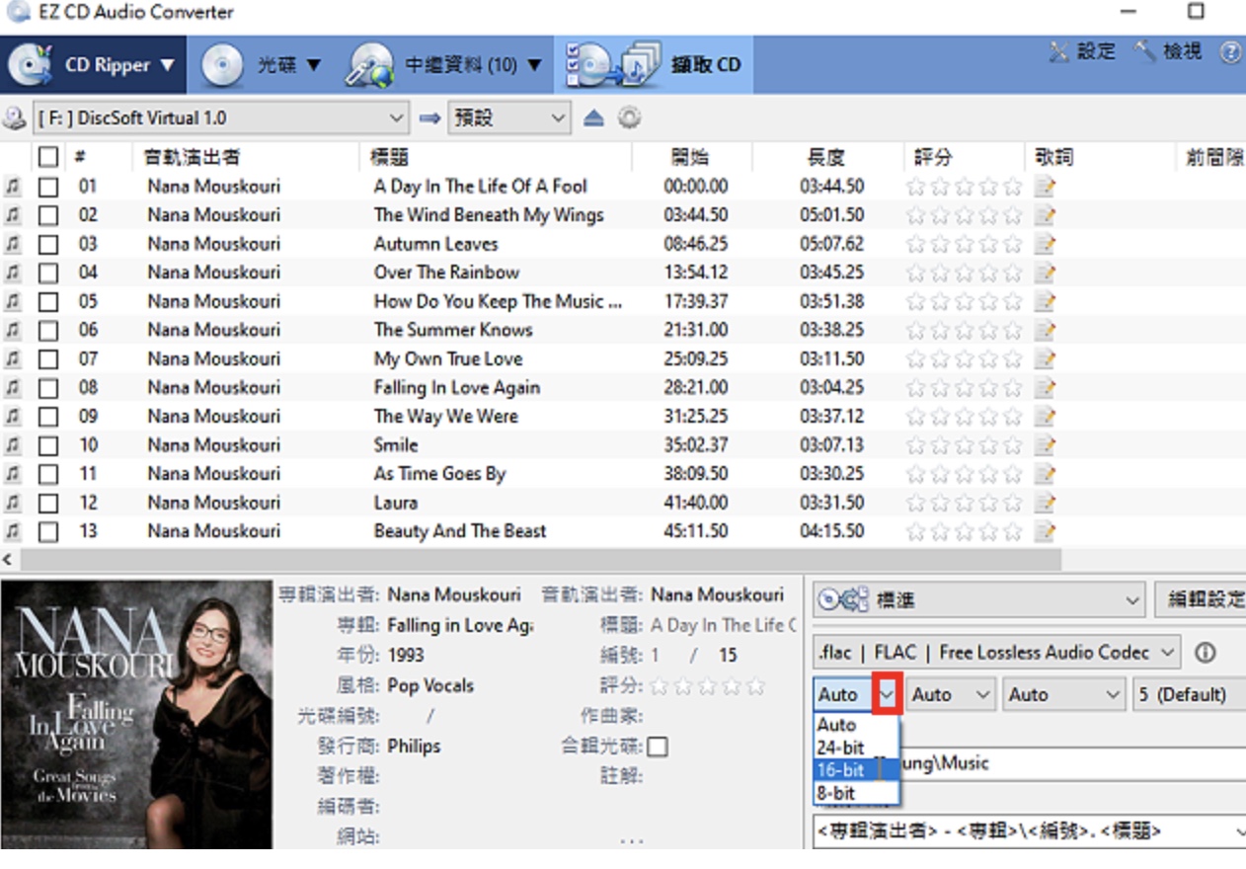Open lyrics icon for Beauty And The Beast
The height and width of the screenshot is (869, 1246).
1045,531
